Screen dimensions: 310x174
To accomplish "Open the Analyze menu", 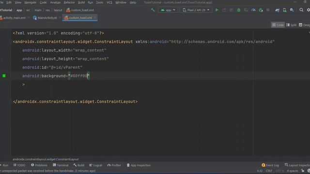I will [55, 2].
